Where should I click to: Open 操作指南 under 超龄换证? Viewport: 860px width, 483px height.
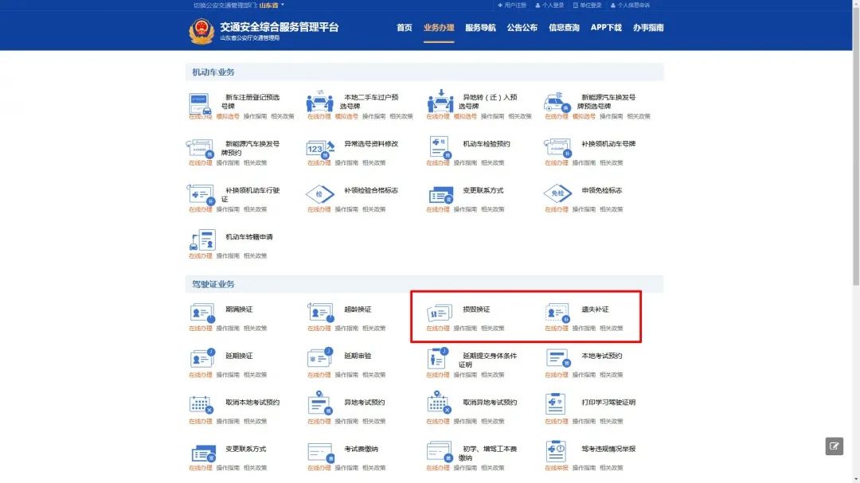pyautogui.click(x=346, y=327)
